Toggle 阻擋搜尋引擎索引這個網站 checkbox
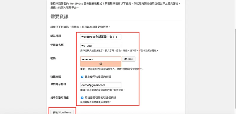236x114 pixels. tap(82, 98)
